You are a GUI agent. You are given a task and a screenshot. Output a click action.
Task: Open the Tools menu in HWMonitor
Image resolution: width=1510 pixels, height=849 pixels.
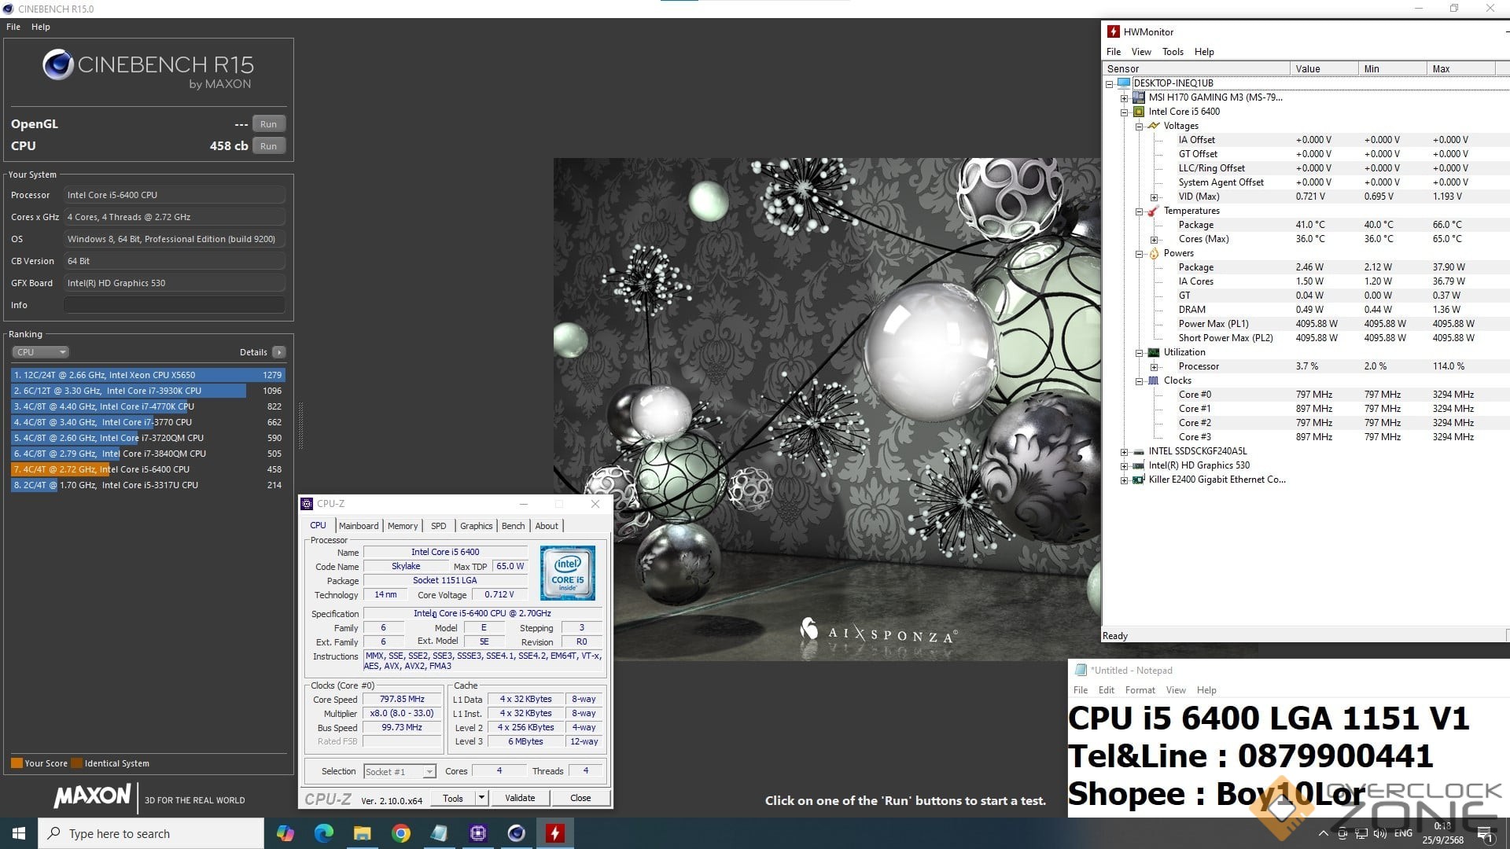(1172, 52)
